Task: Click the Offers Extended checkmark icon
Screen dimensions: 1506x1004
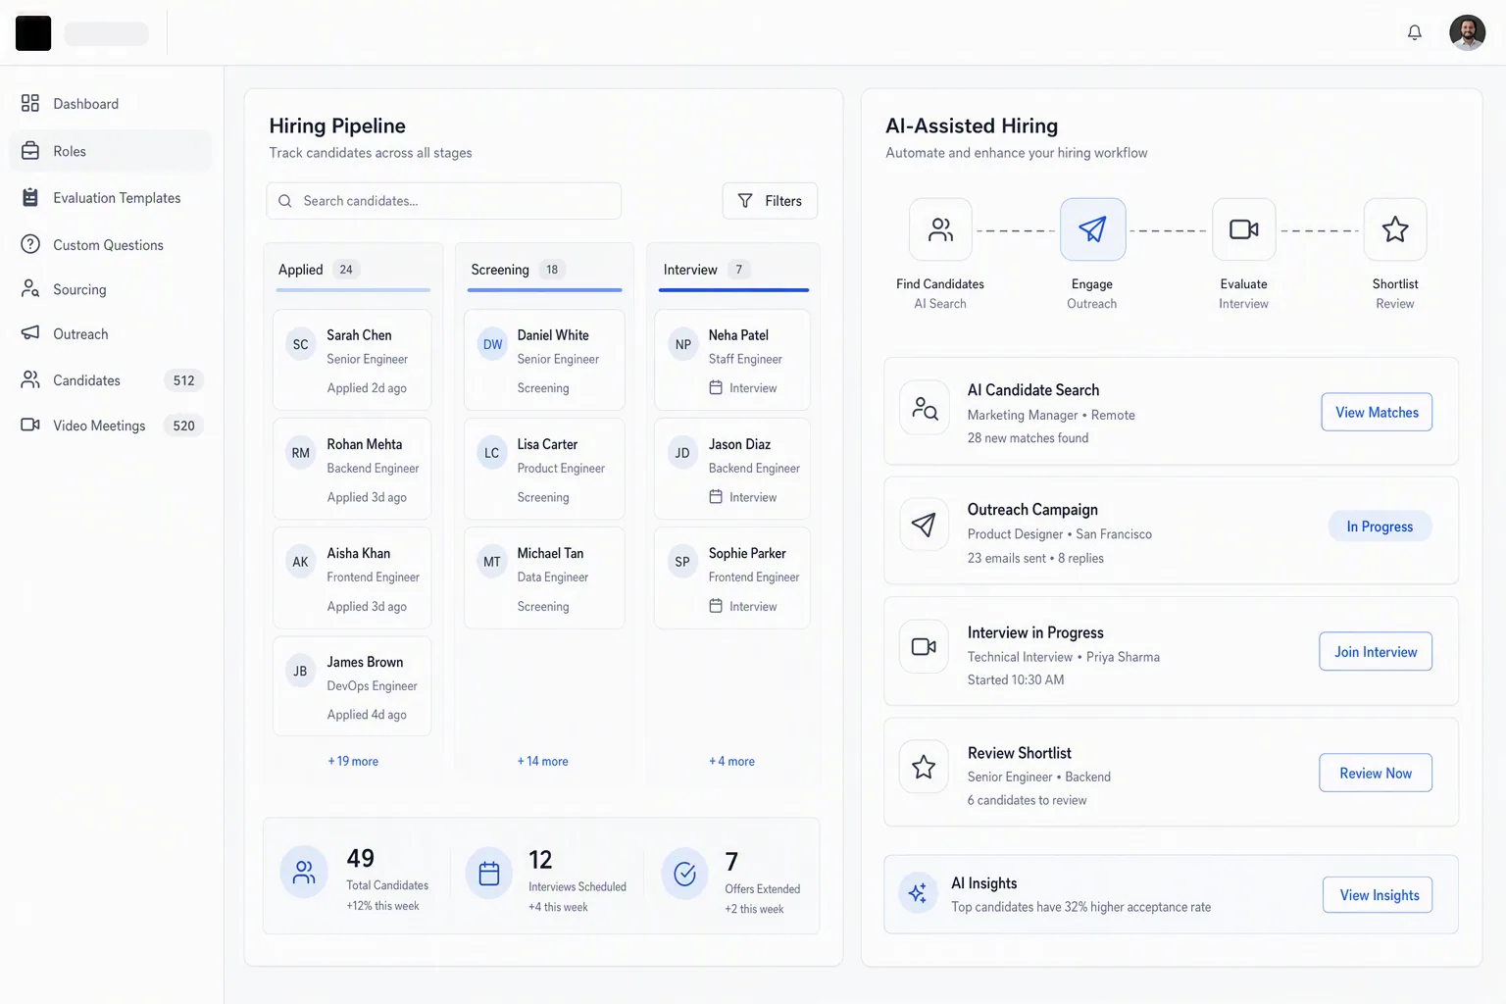Action: (684, 873)
